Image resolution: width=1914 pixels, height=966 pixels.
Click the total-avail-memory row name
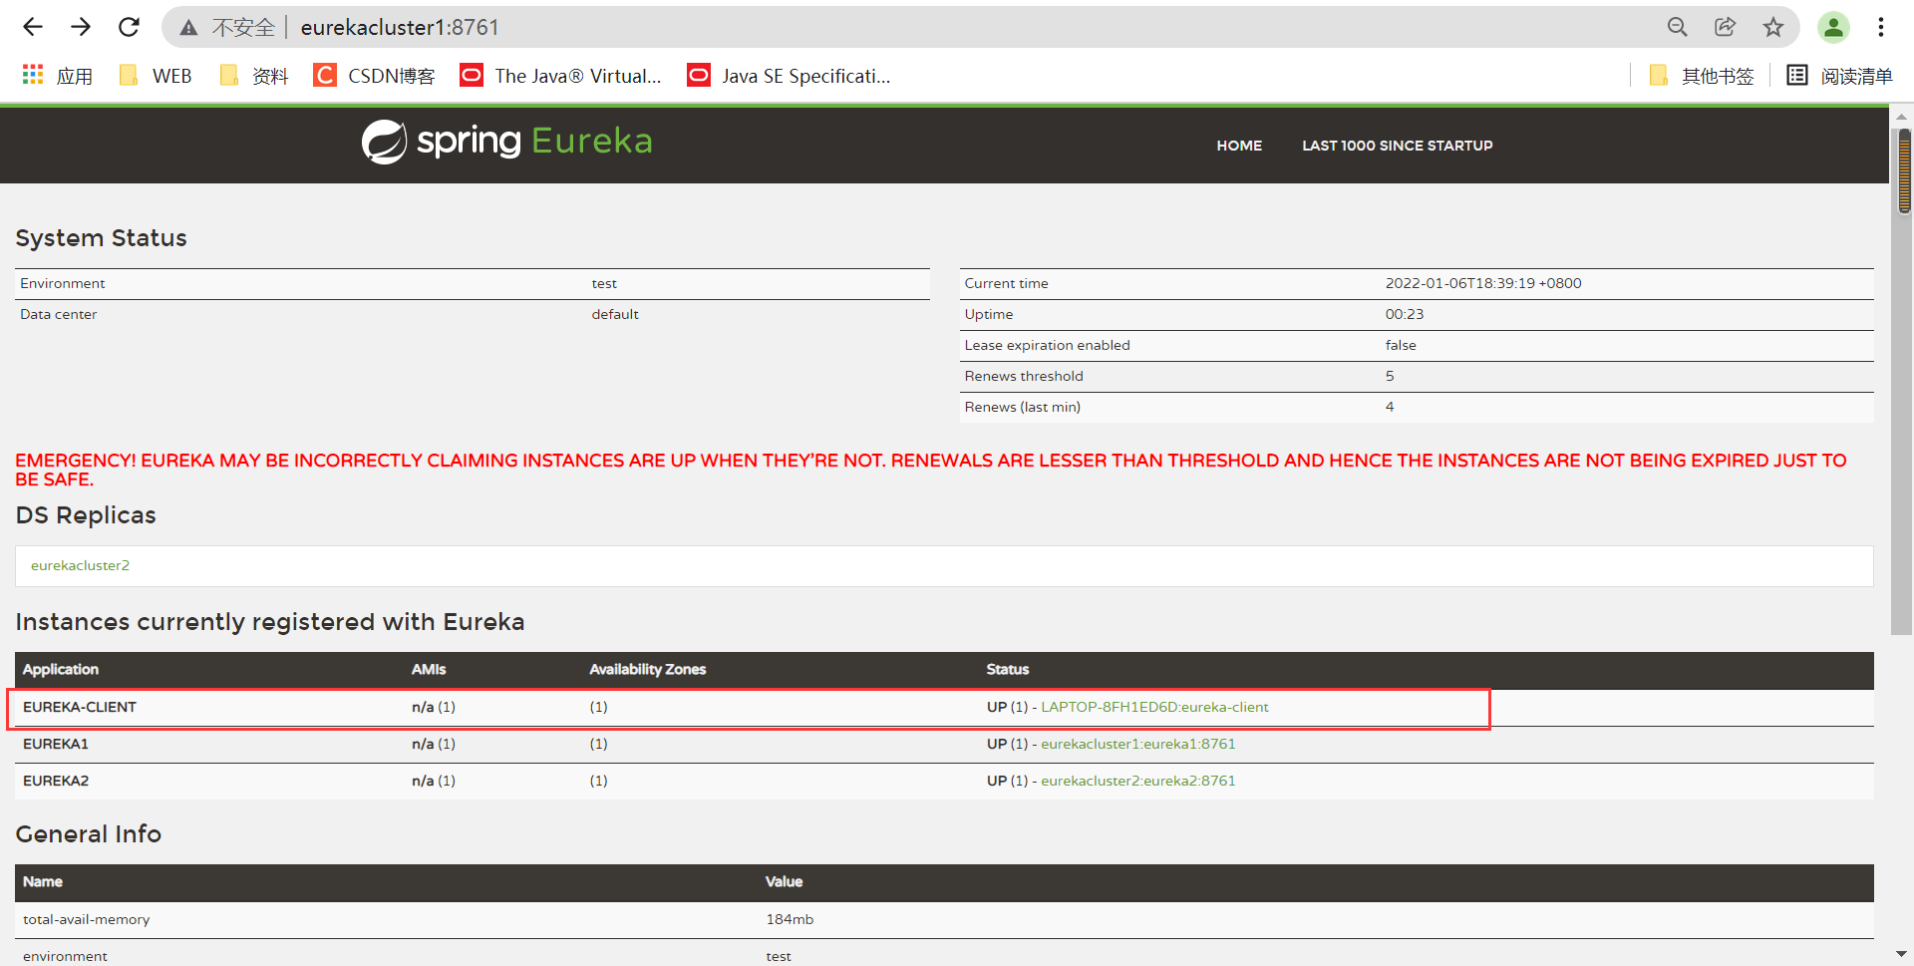(x=87, y=919)
